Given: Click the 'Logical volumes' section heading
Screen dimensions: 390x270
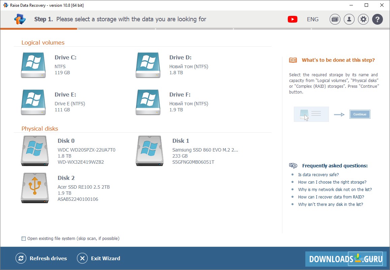Looking at the screenshot, I should [43, 43].
